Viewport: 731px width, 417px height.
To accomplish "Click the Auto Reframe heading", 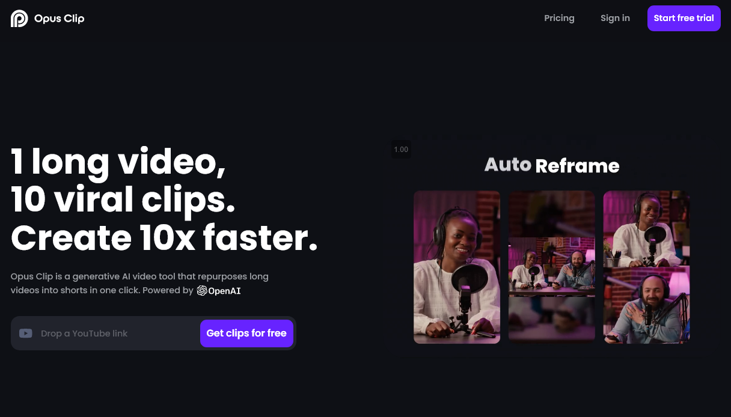I will 552,165.
